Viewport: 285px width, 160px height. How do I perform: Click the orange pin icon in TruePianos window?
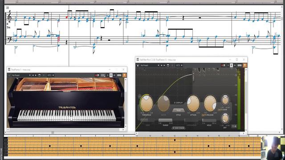[x=125, y=75]
